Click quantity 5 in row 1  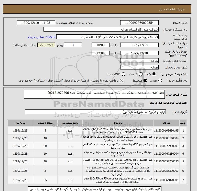(45, 130)
